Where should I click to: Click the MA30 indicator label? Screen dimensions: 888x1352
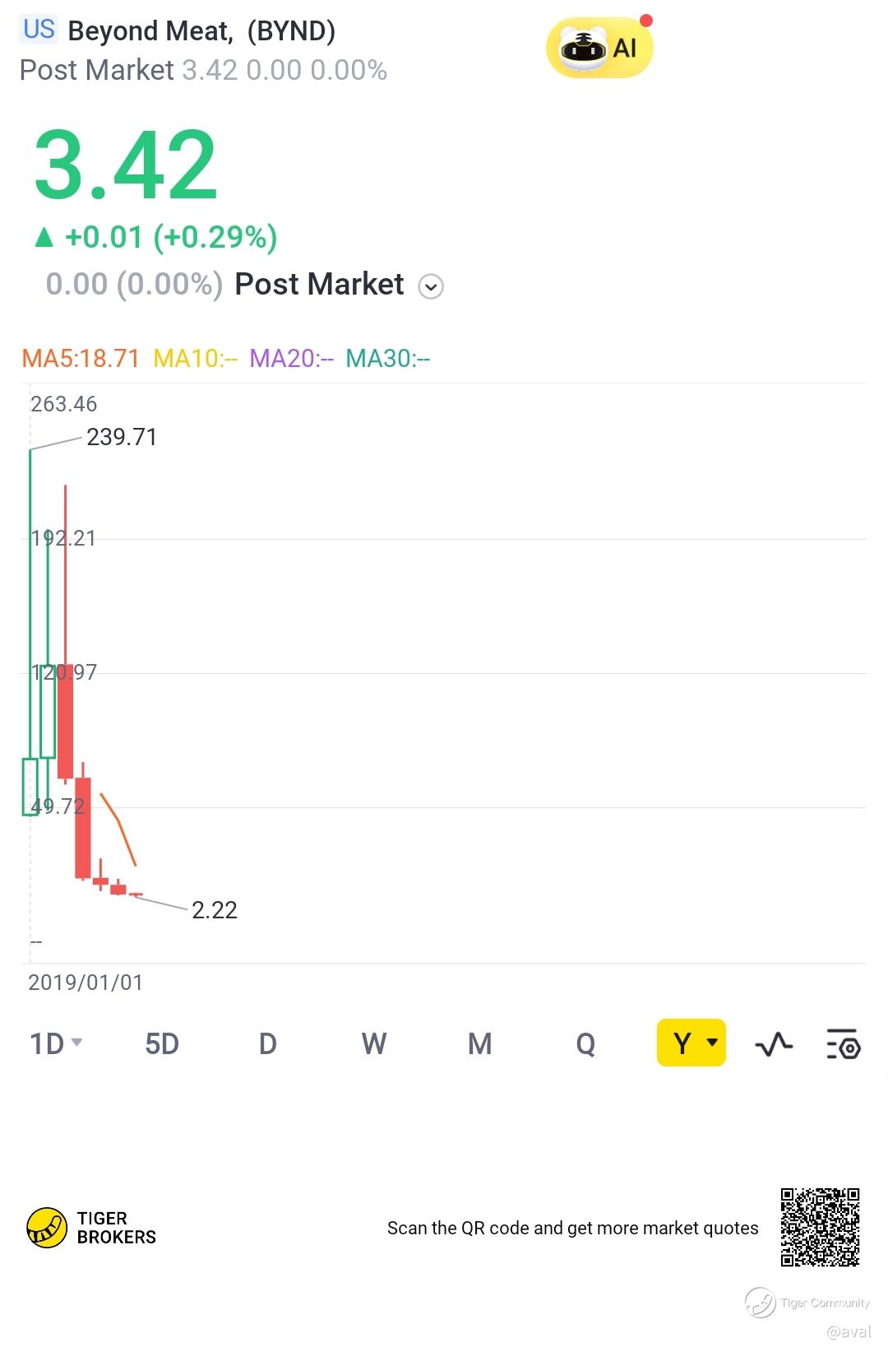387,359
